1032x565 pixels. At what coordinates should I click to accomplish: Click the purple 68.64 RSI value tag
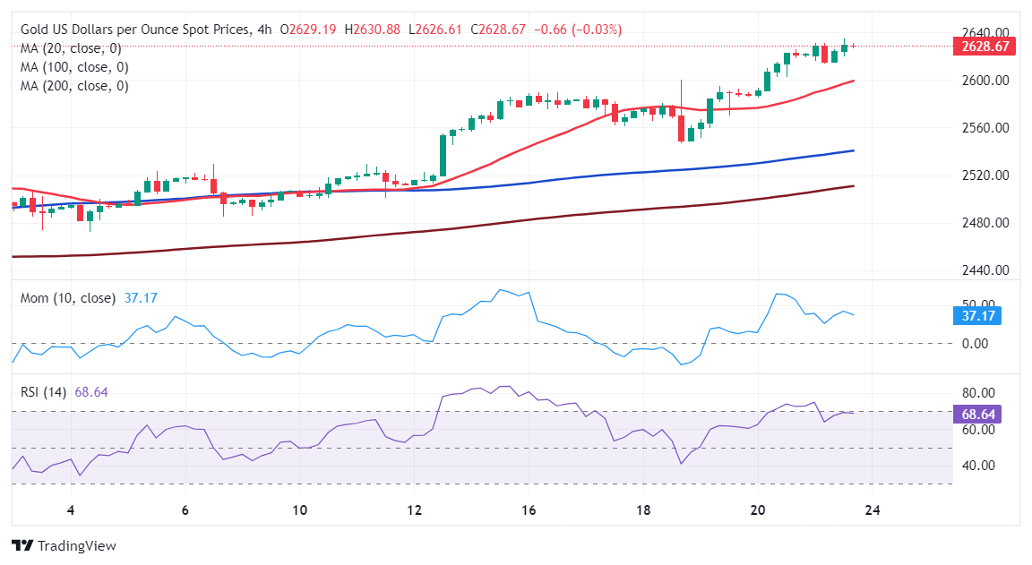pos(978,414)
